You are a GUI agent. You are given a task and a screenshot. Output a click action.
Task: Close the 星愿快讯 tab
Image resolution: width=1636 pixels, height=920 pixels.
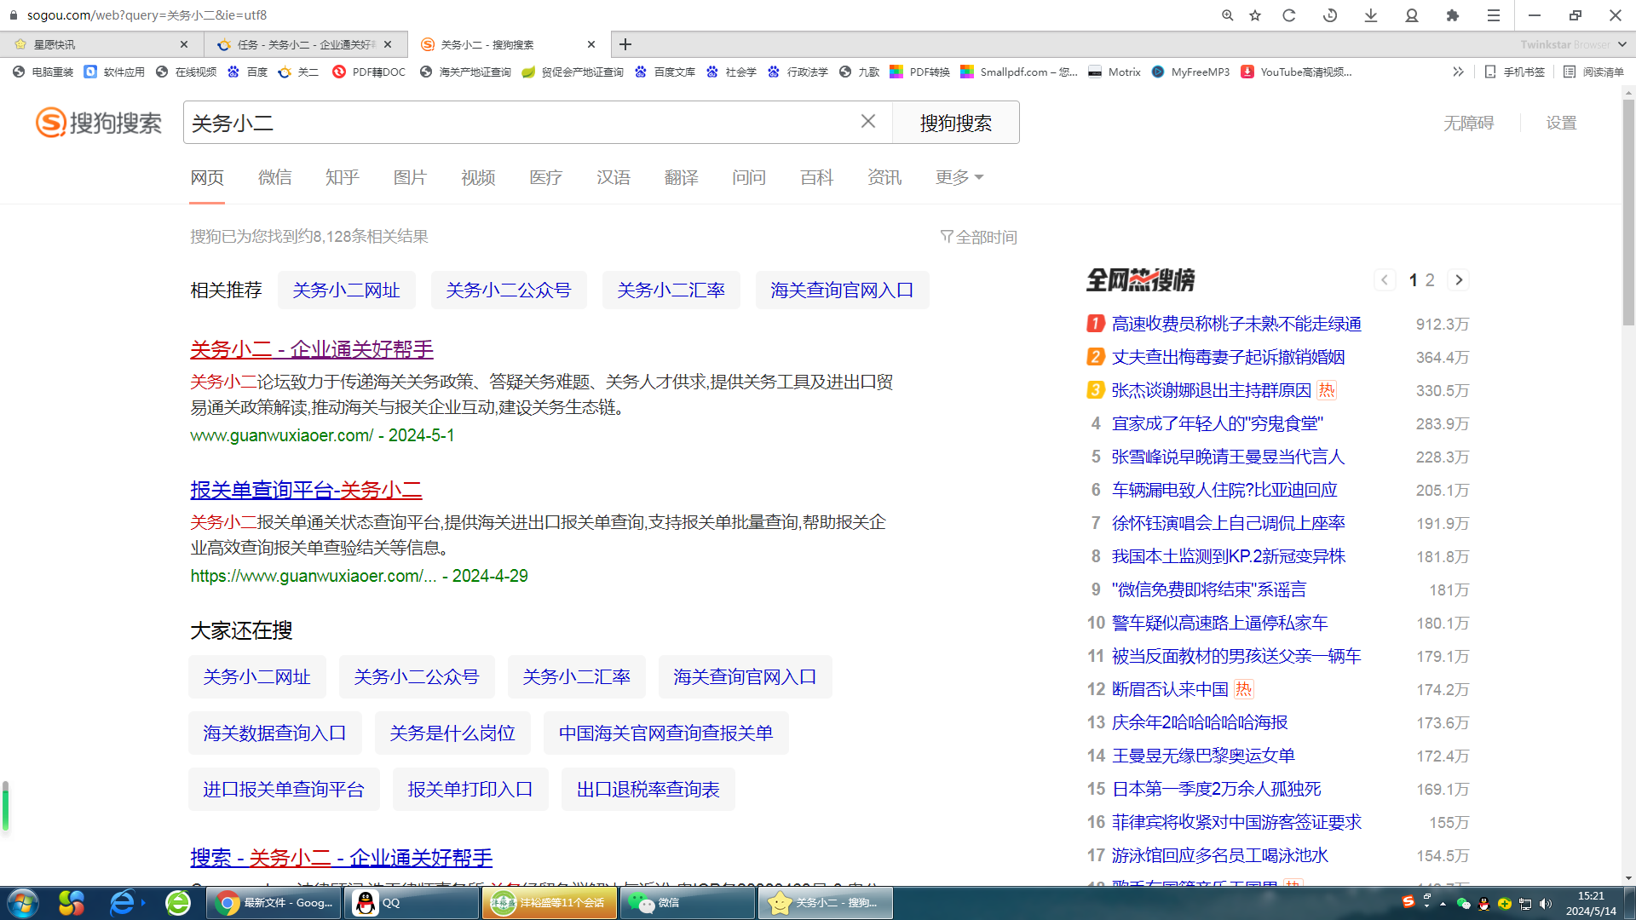[x=184, y=44]
